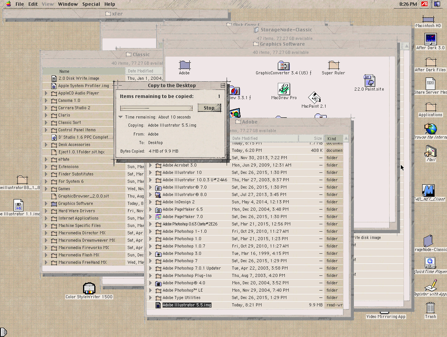Reverse sort order in Adobe window

pyautogui.click(x=346, y=138)
